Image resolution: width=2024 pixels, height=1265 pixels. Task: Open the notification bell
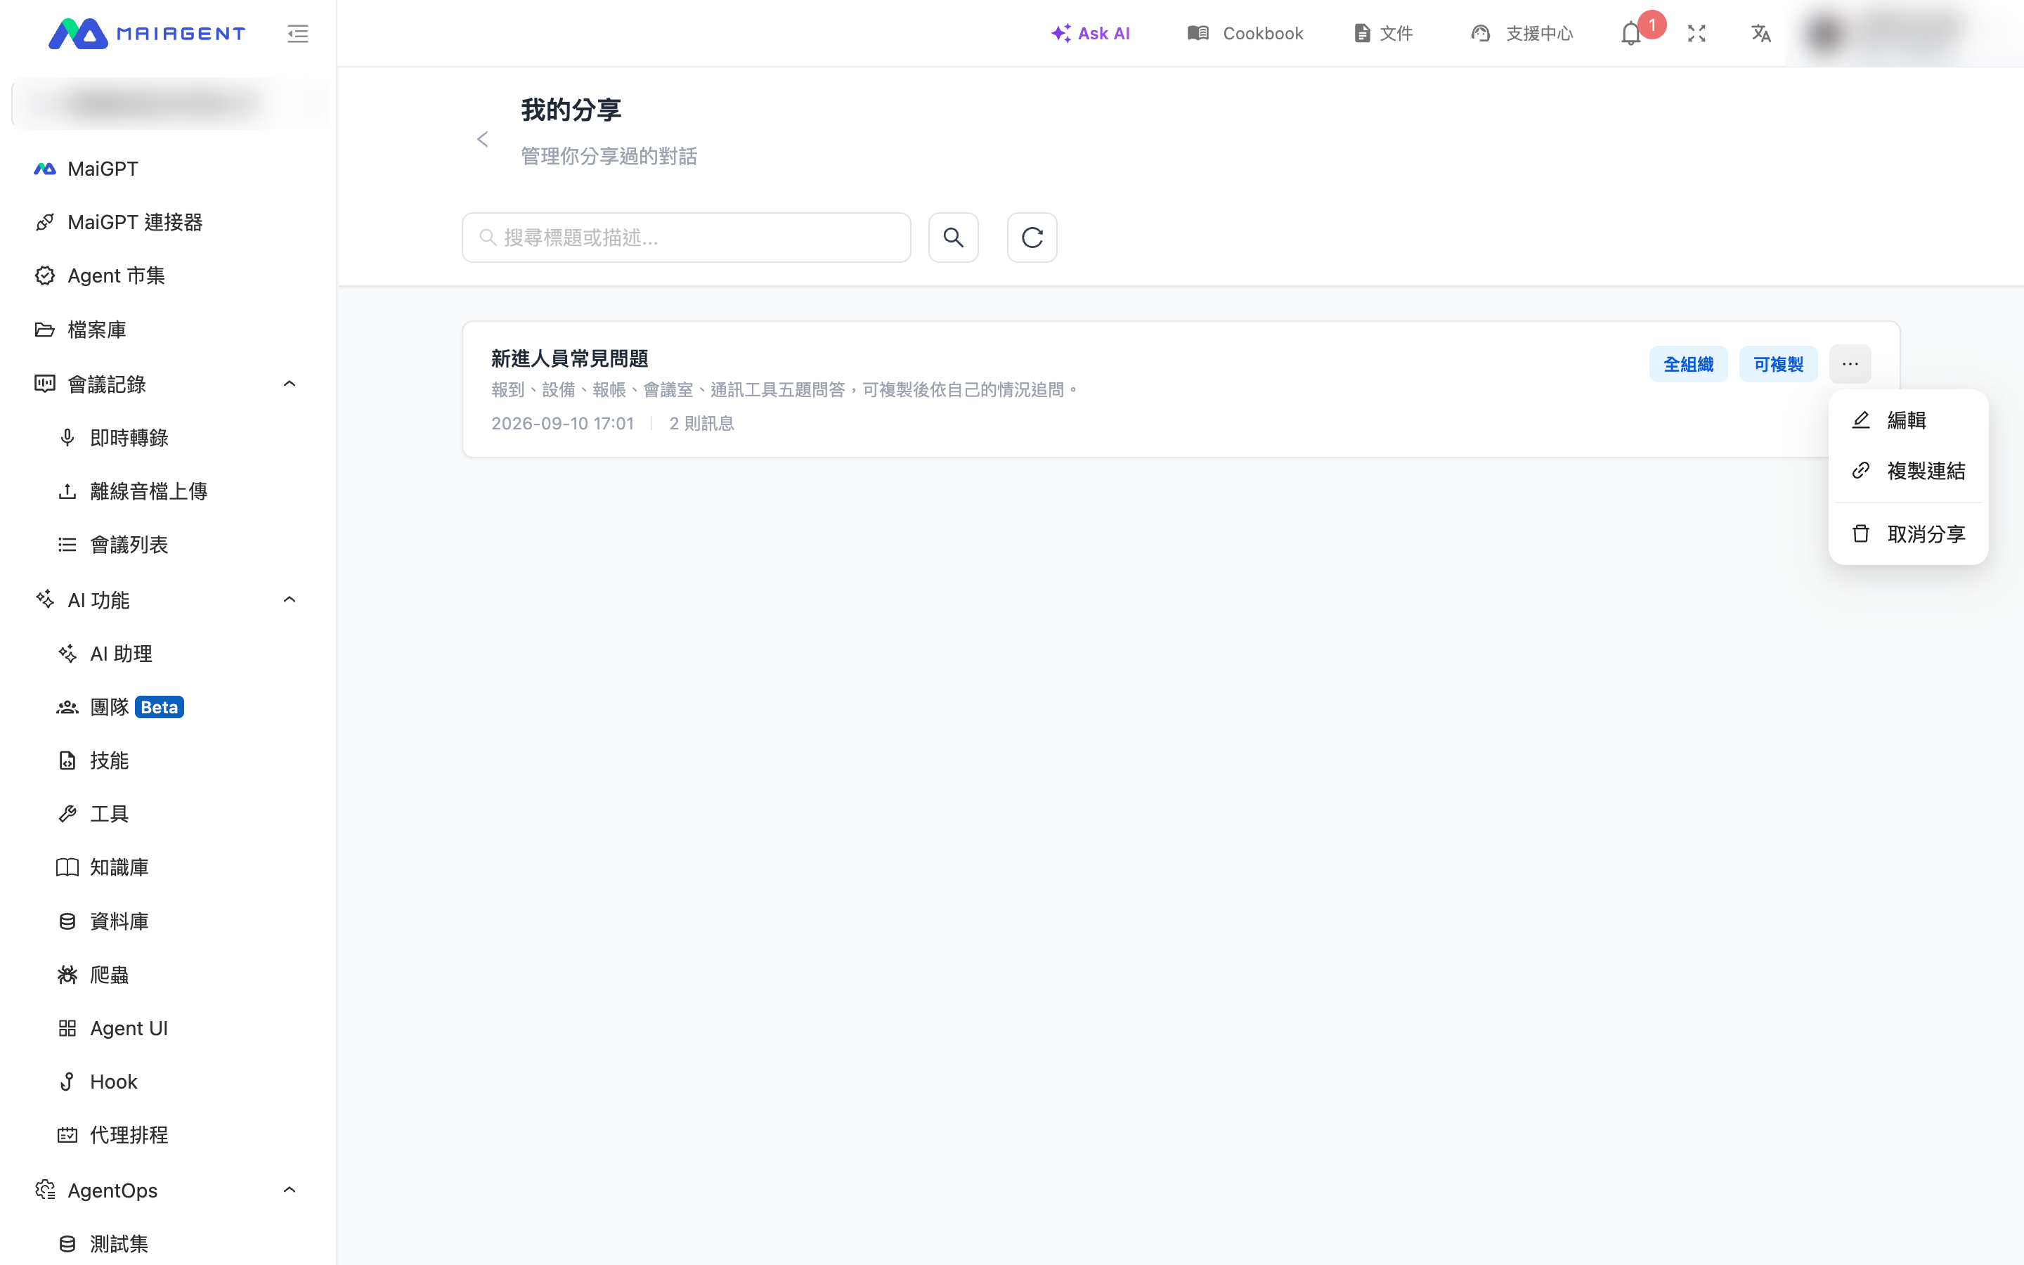(x=1631, y=34)
